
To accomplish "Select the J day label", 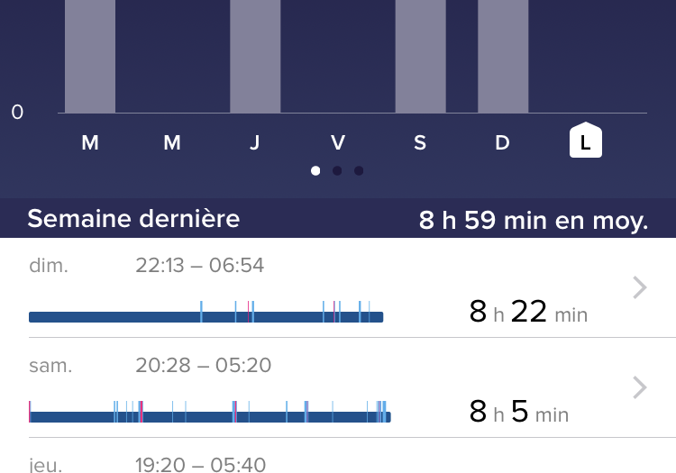I will pos(255,142).
